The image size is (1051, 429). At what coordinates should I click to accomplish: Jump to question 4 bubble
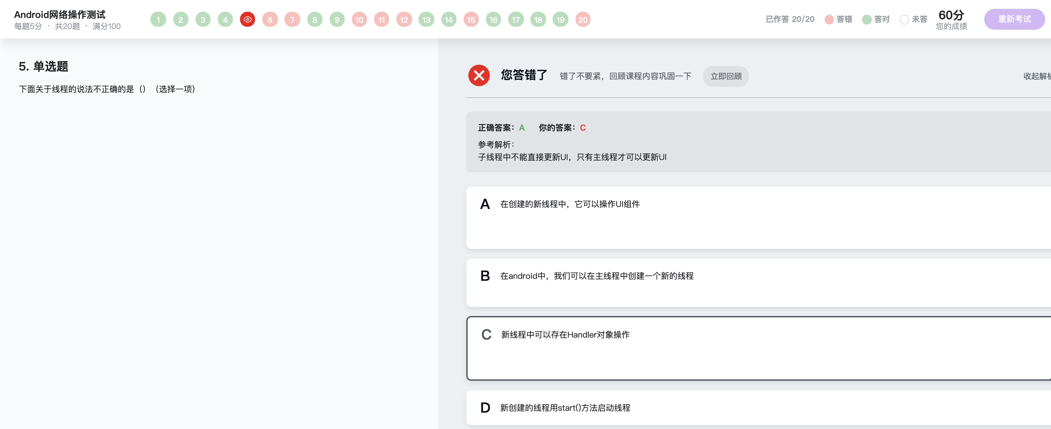click(x=225, y=20)
